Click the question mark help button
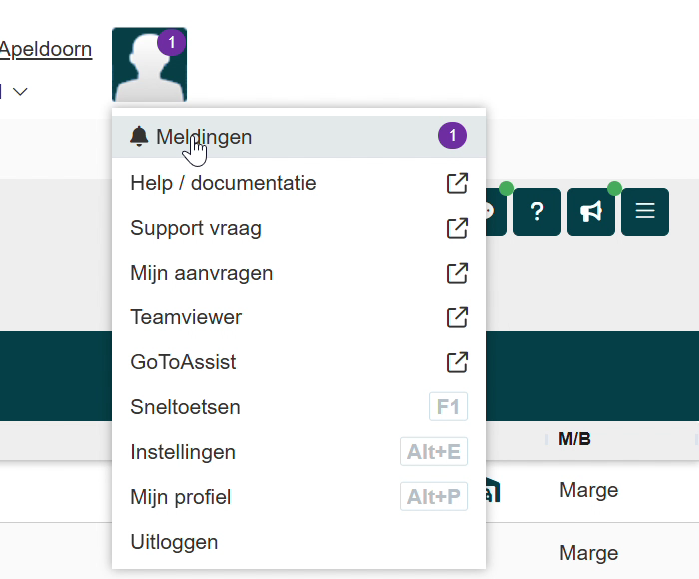 point(537,212)
